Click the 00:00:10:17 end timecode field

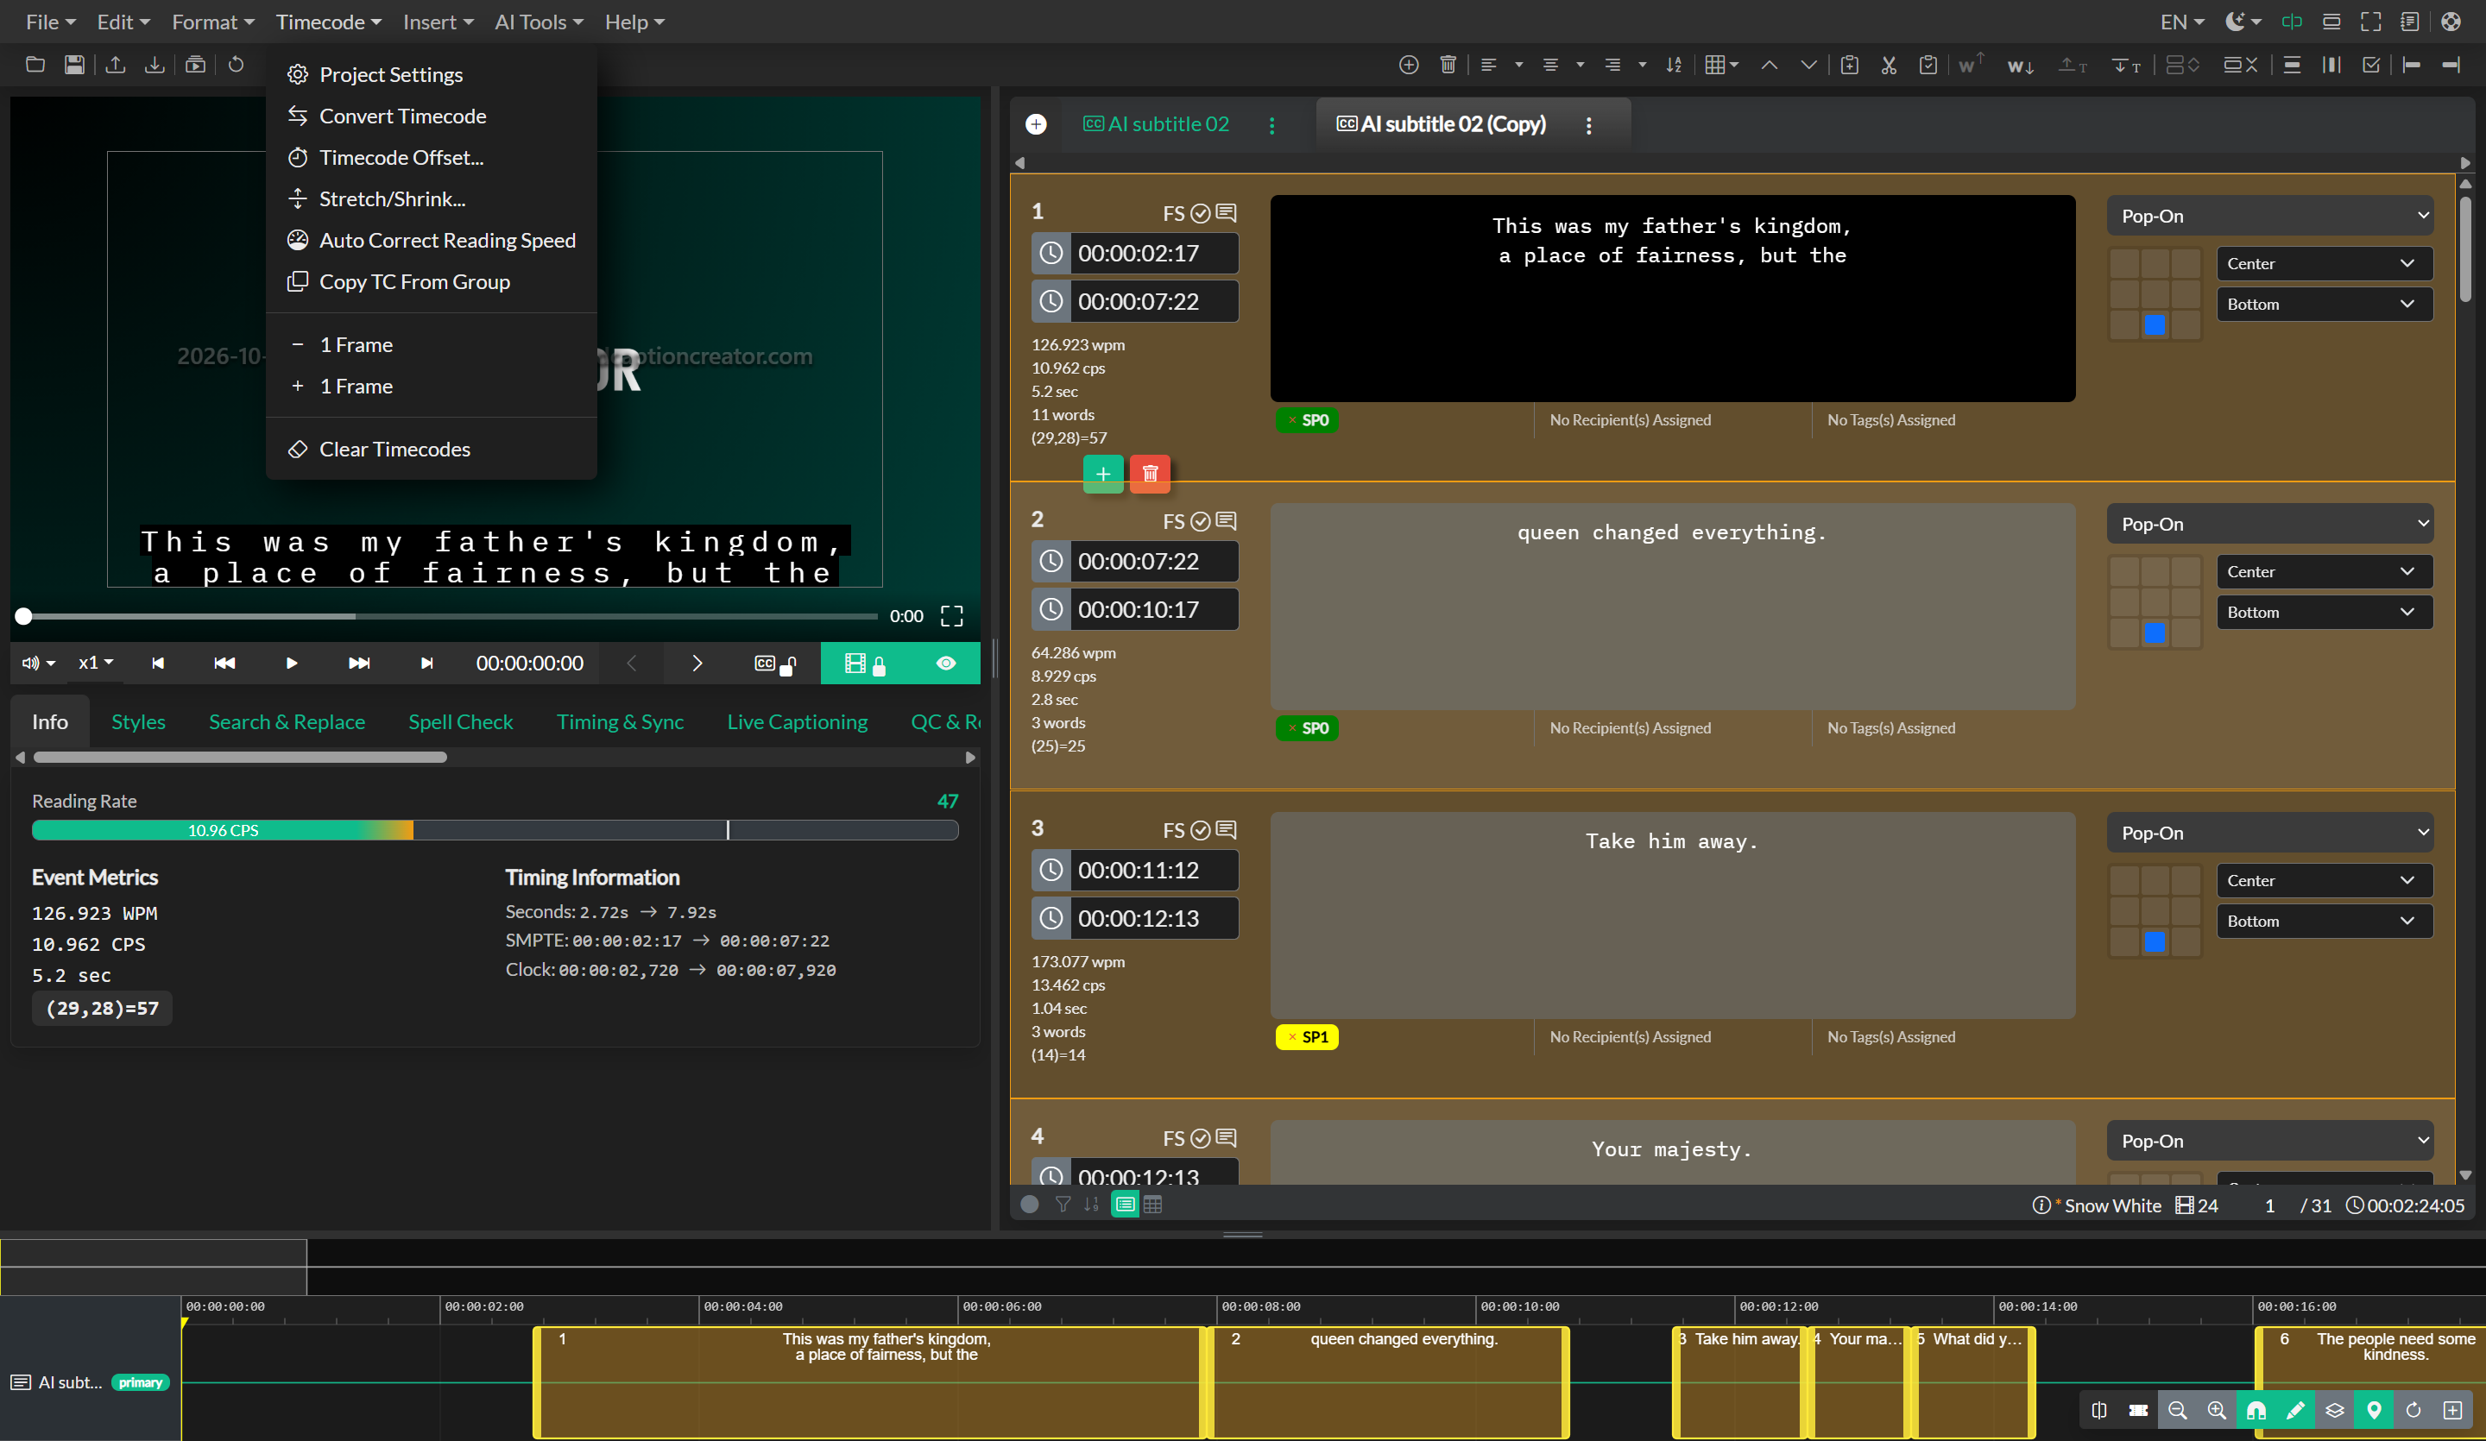(x=1153, y=609)
